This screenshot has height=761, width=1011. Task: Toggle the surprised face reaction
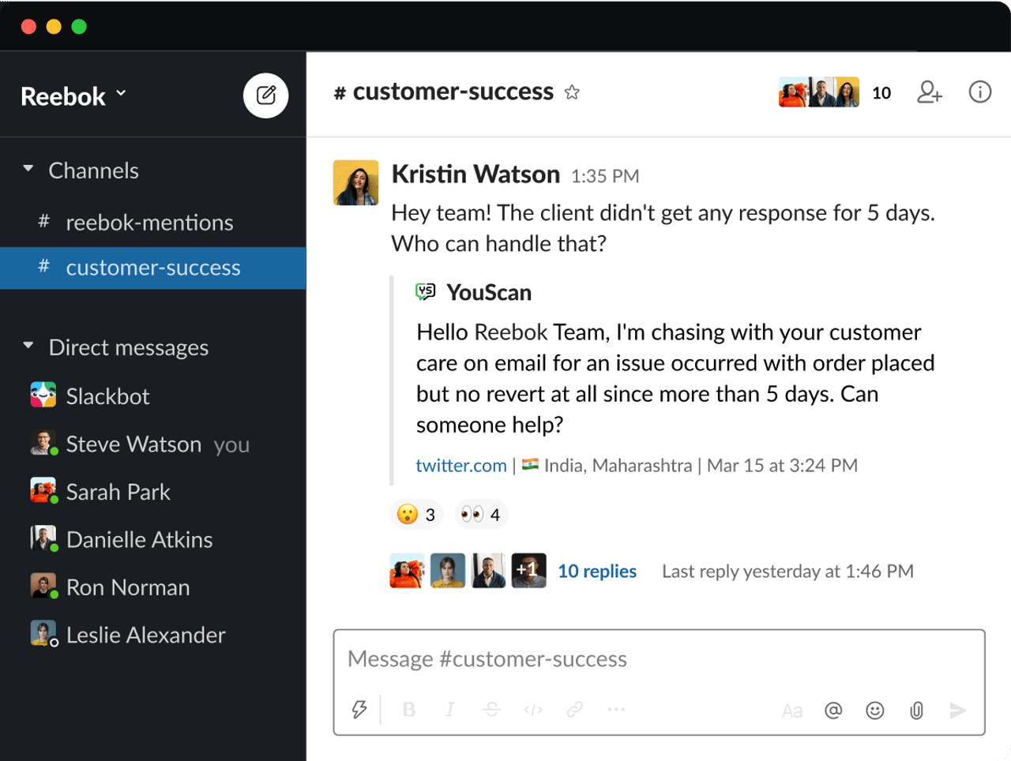coord(416,515)
